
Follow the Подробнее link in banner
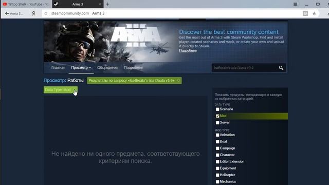pos(188,50)
